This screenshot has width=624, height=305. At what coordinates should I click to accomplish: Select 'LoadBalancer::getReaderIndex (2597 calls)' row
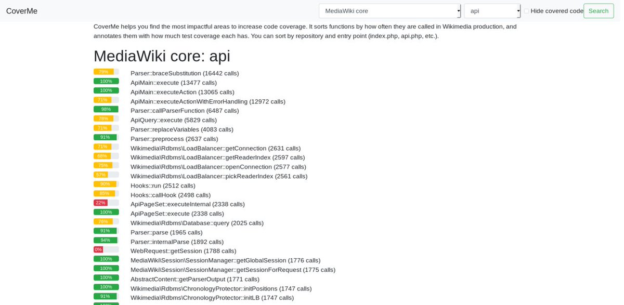tap(218, 157)
